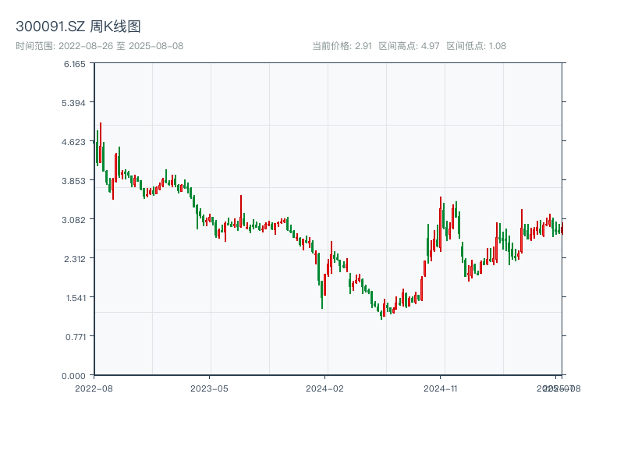Image resolution: width=624 pixels, height=468 pixels.
Task: Click the 当前价格 2.91 label
Action: pos(342,46)
